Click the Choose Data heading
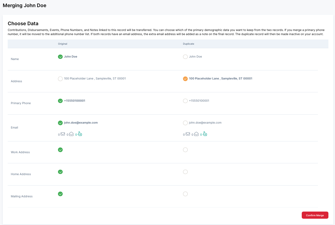 [23, 24]
